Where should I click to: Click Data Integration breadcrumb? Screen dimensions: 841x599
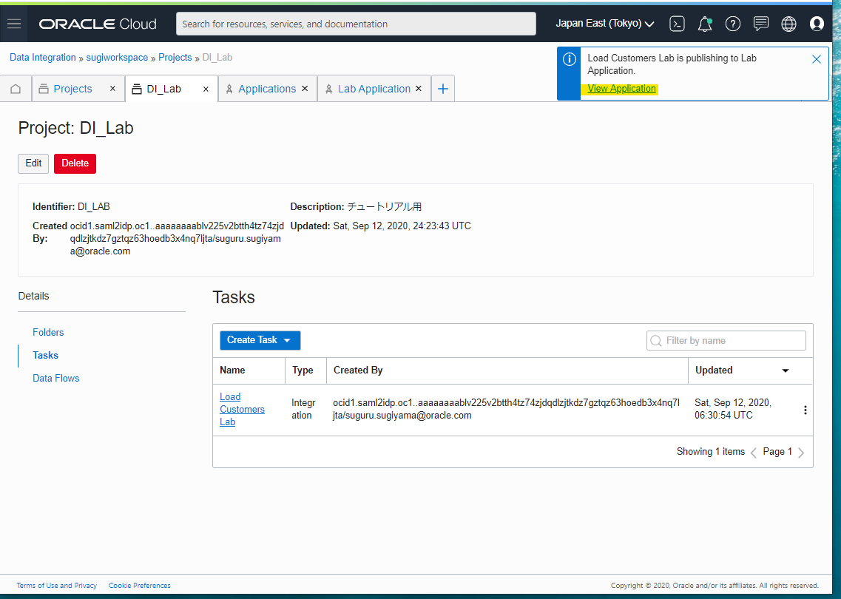(43, 58)
